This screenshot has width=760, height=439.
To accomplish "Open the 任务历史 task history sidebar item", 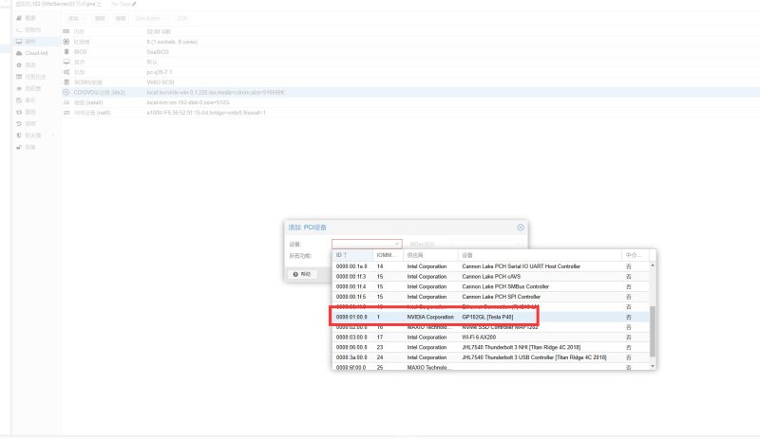I will point(32,77).
